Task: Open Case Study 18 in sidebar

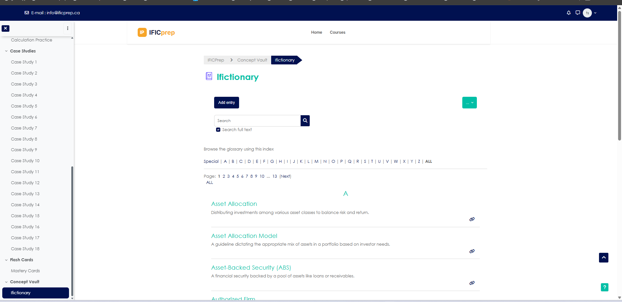Action: click(x=25, y=249)
